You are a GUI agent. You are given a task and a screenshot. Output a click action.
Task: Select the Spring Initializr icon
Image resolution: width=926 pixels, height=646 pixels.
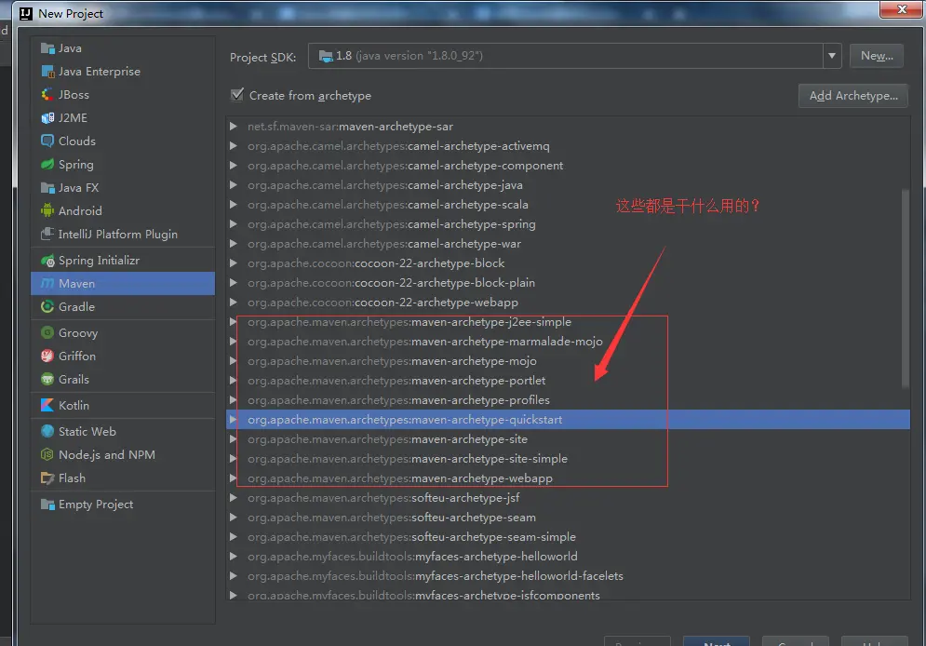[47, 261]
